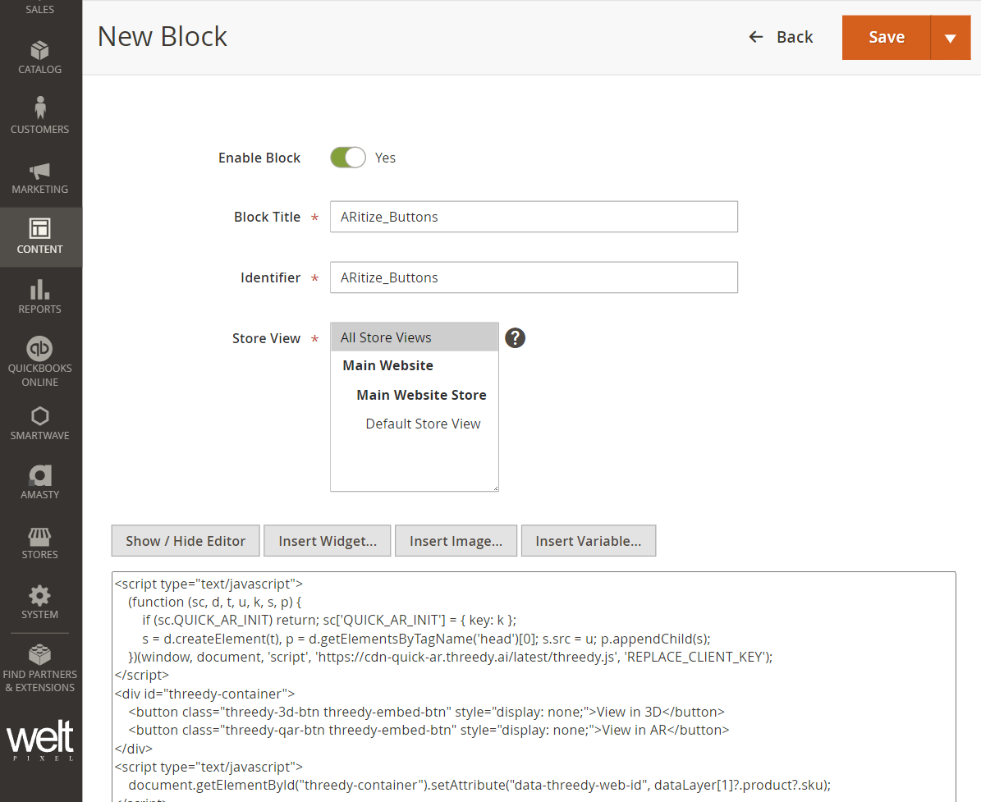Go Back to previous page
Viewport: 981px width, 802px height.
(781, 37)
